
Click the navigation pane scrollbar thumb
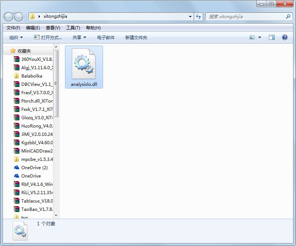56,83
